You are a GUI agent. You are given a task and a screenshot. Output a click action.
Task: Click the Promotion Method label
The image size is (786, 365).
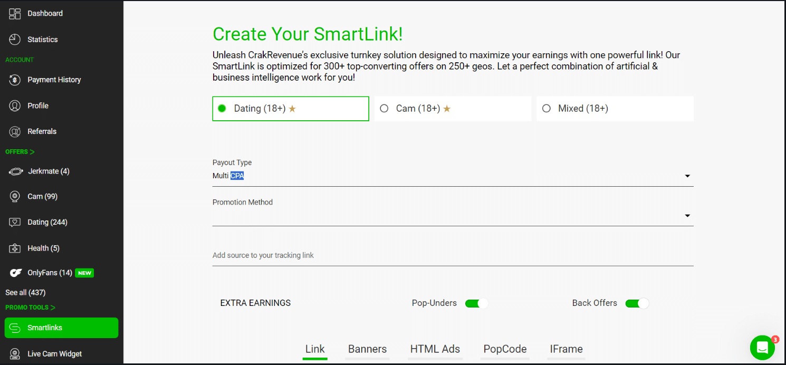pos(243,202)
